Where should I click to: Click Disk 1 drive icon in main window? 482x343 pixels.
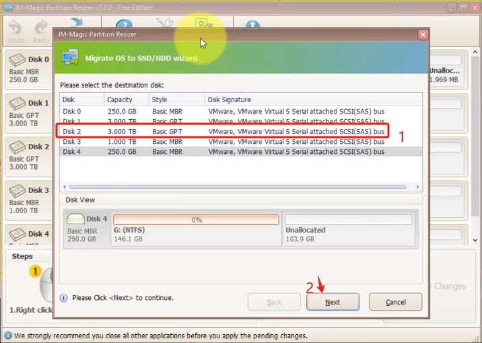click(x=18, y=104)
